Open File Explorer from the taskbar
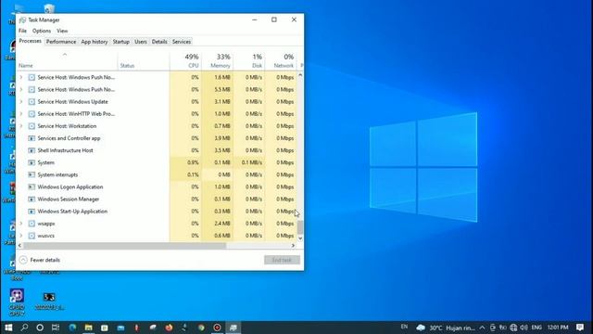Viewport: 593px width, 334px height. (x=89, y=328)
